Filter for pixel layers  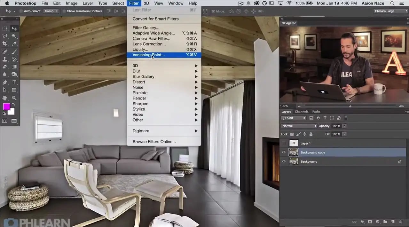[x=311, y=118]
